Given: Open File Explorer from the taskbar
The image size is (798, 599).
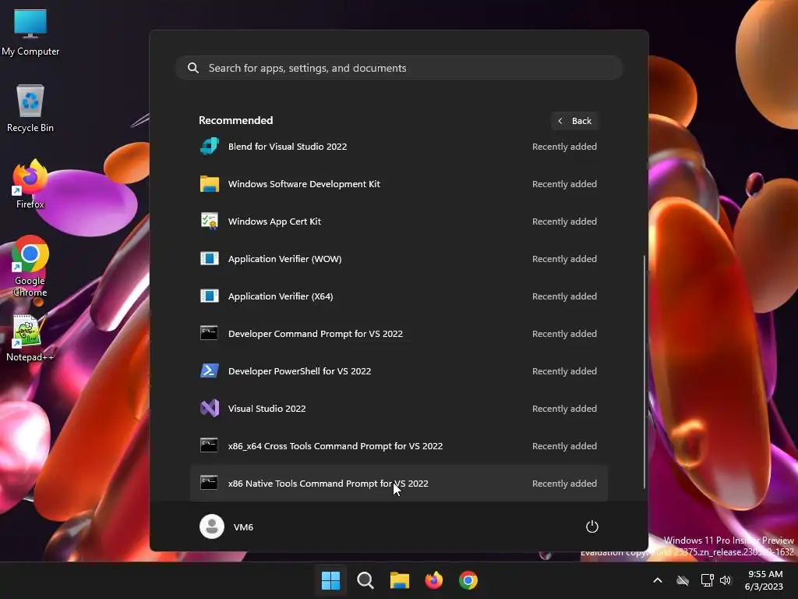Looking at the screenshot, I should 400,580.
